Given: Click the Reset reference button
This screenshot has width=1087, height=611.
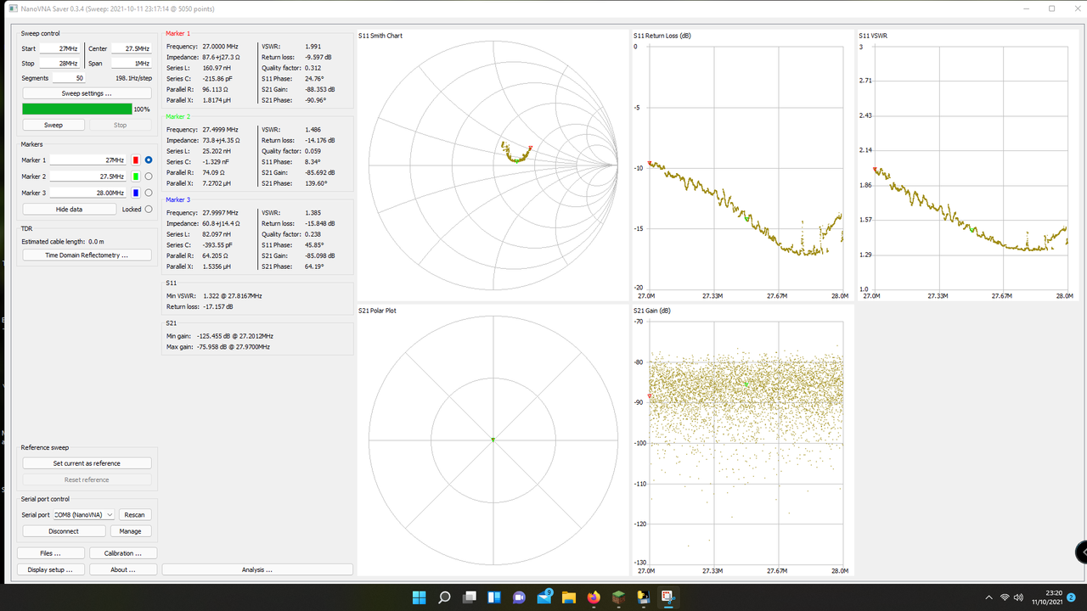Looking at the screenshot, I should [87, 479].
